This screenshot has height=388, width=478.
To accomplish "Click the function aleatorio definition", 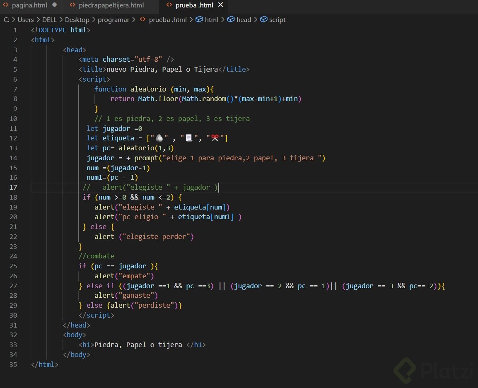I will coord(154,89).
